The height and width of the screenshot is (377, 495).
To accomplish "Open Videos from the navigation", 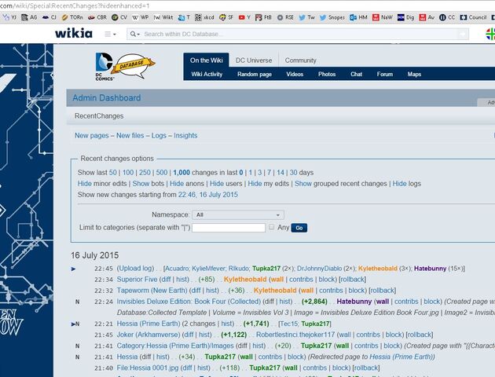I will pyautogui.click(x=295, y=74).
